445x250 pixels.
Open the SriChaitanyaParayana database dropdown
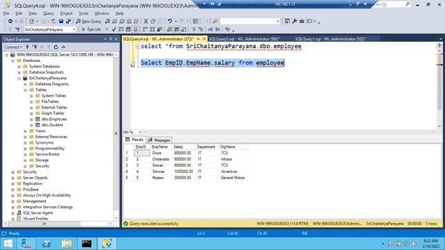pos(74,29)
